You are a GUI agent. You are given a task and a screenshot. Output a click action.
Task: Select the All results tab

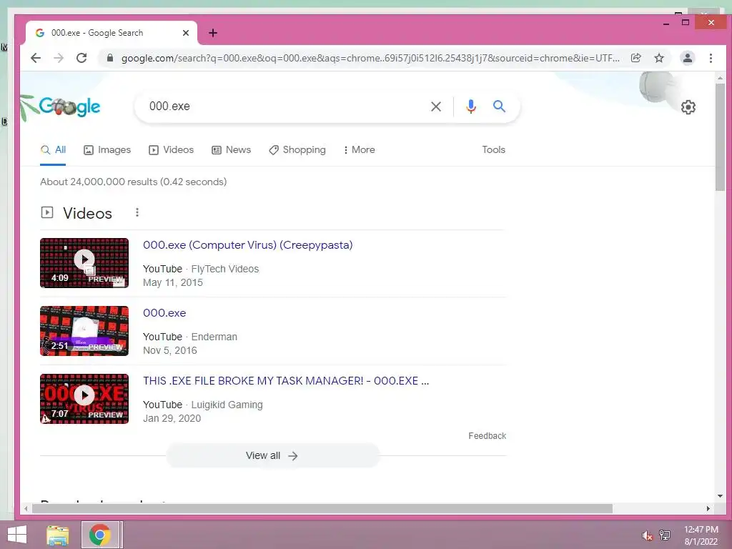(53, 150)
